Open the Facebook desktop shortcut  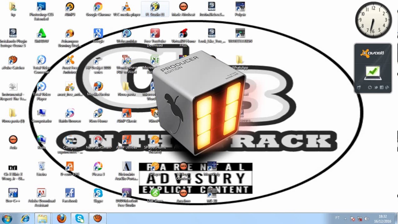70,195
